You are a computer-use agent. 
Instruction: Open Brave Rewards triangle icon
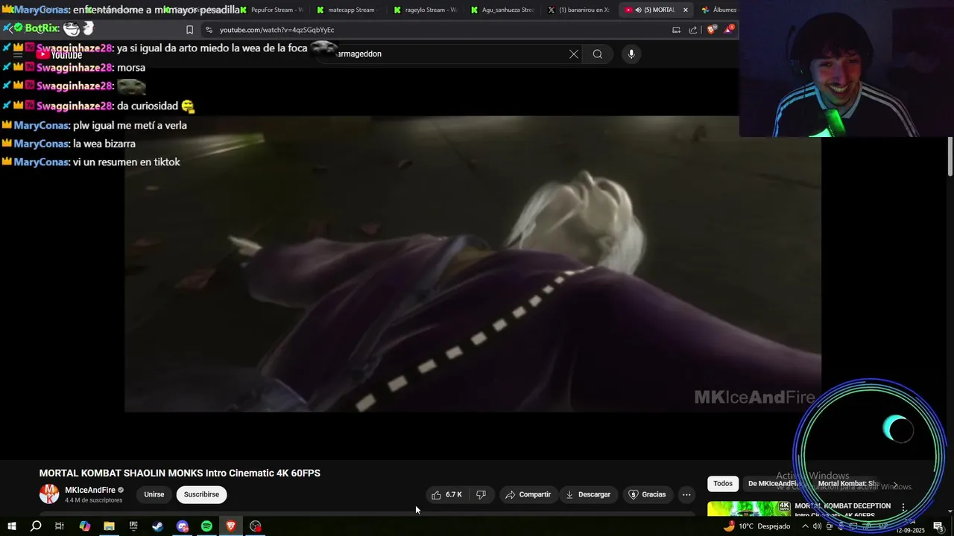tap(730, 30)
